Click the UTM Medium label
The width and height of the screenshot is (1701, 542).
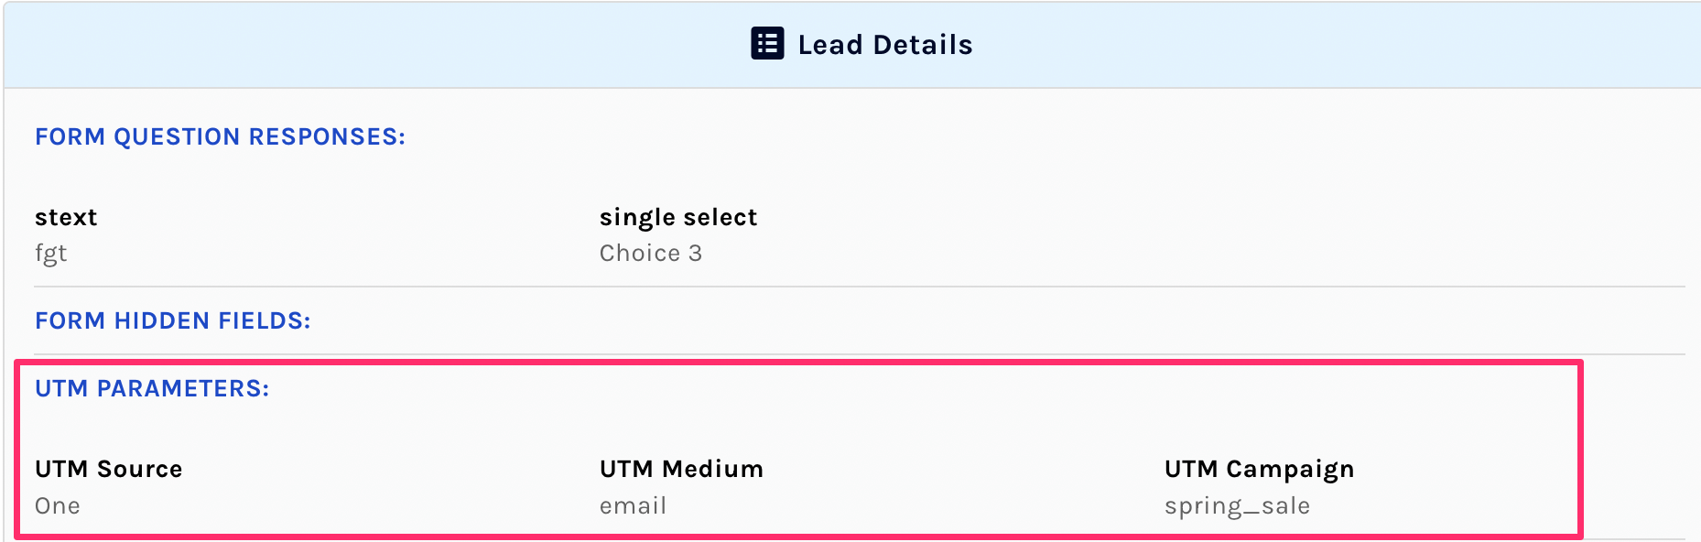pyautogui.click(x=681, y=469)
